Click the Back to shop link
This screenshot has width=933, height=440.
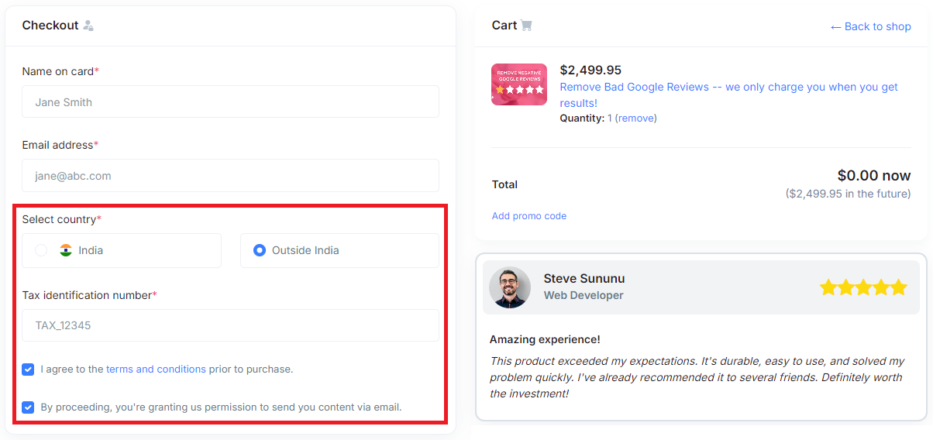[870, 26]
